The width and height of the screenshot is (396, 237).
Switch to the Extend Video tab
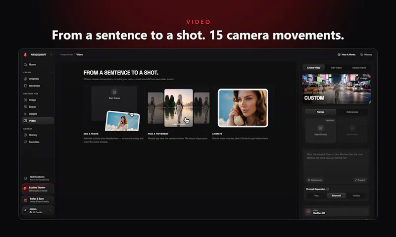(359, 68)
